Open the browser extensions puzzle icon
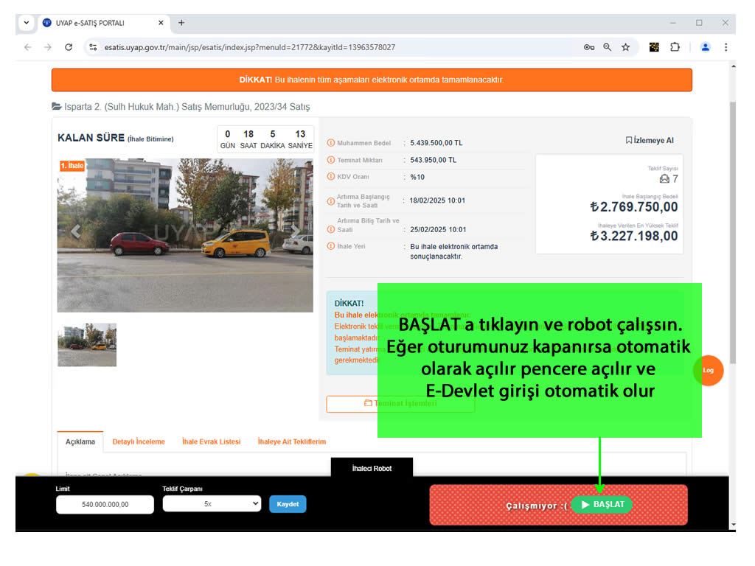Viewport: 755px width, 566px height. pyautogui.click(x=675, y=47)
